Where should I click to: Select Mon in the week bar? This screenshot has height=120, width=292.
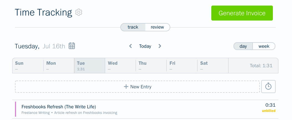coord(59,66)
